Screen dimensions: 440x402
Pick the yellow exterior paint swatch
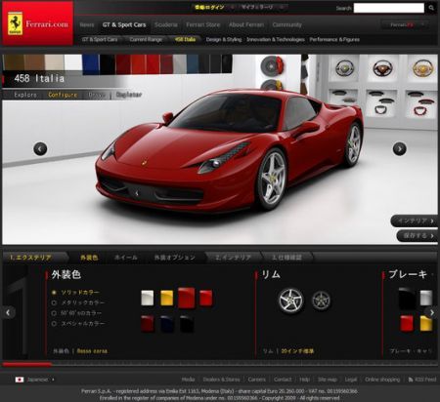[167, 298]
